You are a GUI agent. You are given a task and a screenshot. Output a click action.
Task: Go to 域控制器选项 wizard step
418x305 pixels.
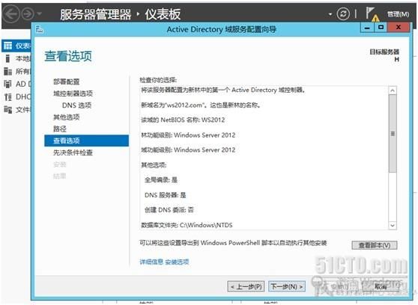pos(73,93)
